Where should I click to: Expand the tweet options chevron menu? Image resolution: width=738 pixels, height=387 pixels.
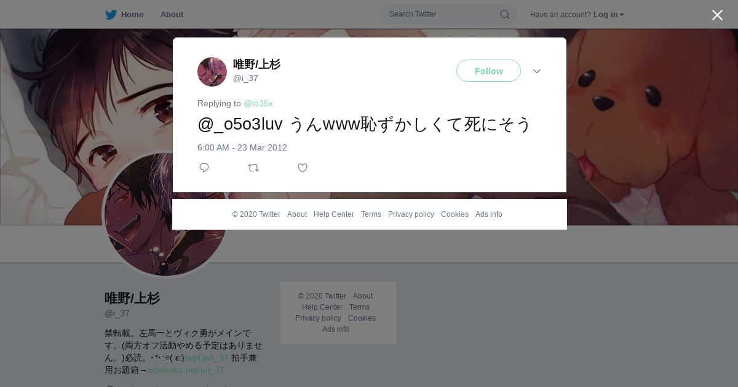537,71
